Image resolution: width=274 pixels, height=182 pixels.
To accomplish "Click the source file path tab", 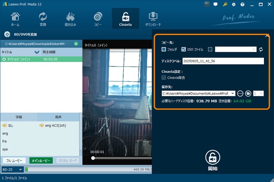I will [x=36, y=44].
